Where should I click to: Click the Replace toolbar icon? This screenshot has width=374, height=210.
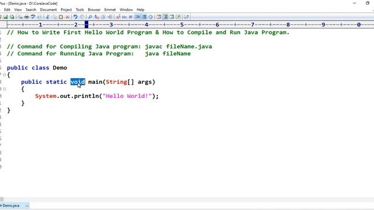[96, 17]
